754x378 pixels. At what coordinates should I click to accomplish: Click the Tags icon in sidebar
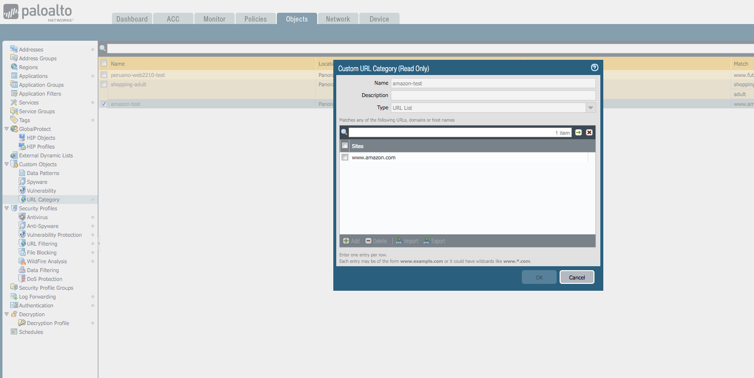(14, 120)
